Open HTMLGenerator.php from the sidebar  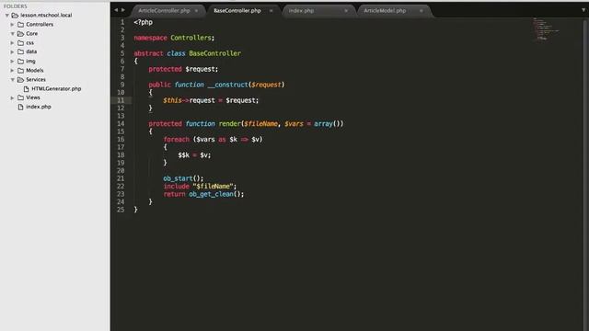[x=56, y=89]
